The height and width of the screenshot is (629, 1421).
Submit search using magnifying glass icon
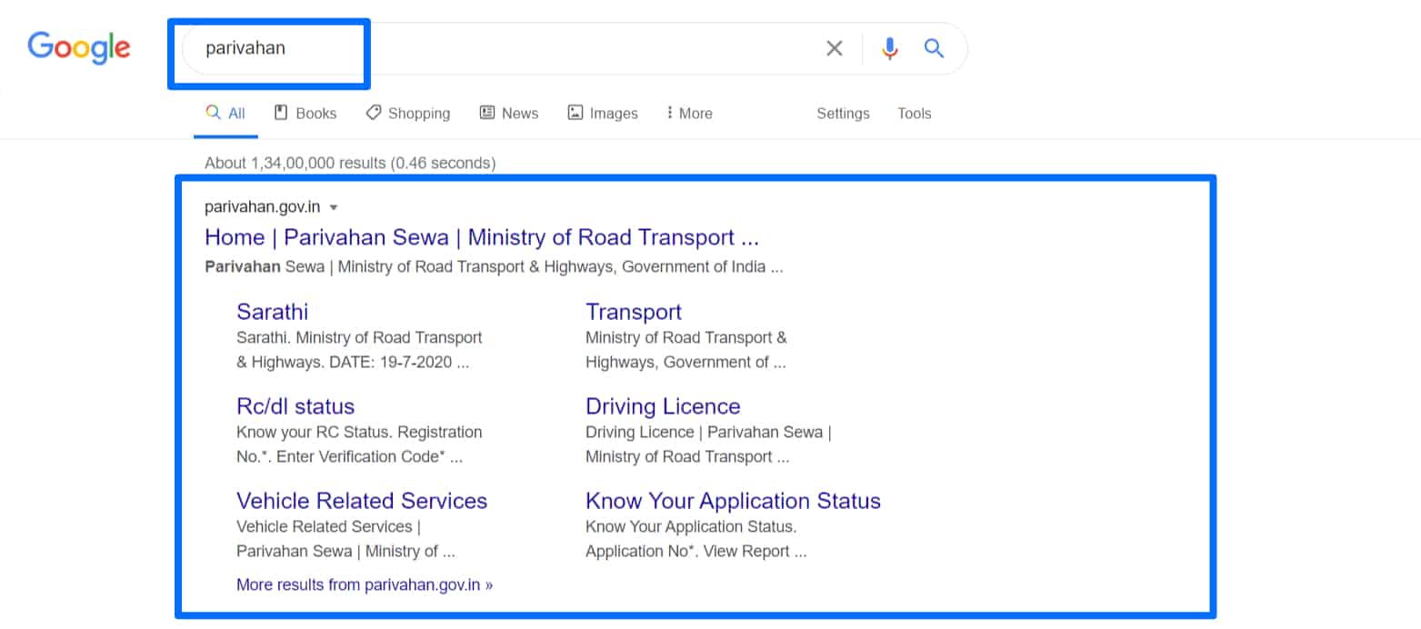[934, 48]
